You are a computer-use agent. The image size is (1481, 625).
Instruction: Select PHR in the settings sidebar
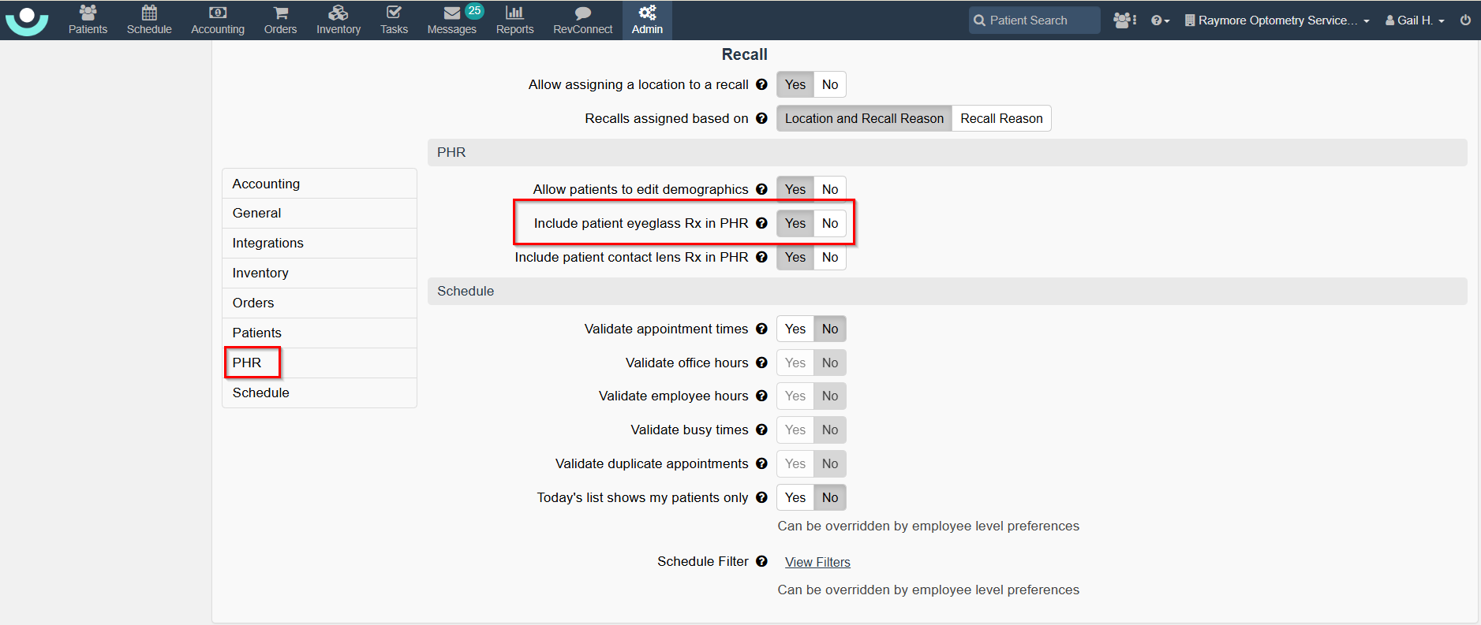(x=247, y=363)
